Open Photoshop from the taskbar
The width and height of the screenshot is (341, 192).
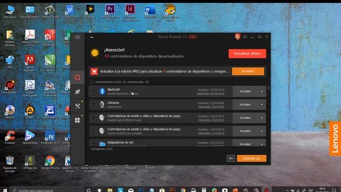point(141,190)
